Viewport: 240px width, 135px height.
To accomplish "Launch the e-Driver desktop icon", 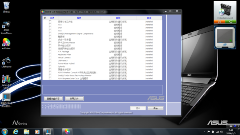I will 6,43.
